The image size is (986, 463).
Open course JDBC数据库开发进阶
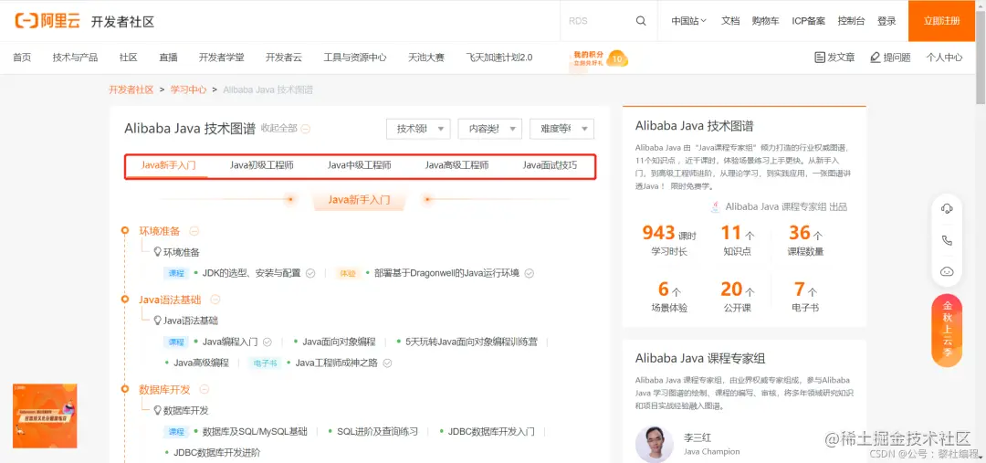coord(217,452)
